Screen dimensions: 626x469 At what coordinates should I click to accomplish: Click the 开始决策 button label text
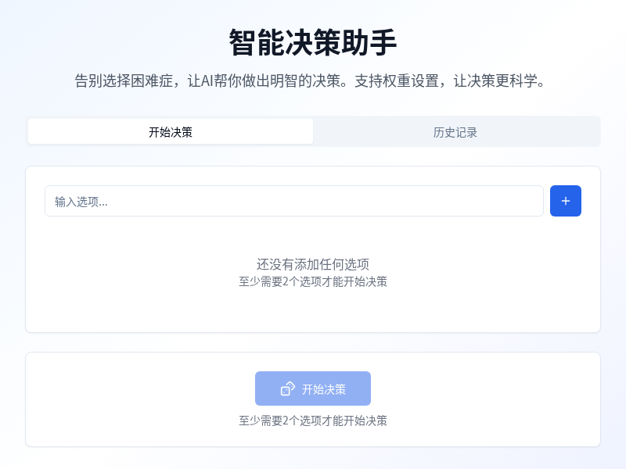324,389
